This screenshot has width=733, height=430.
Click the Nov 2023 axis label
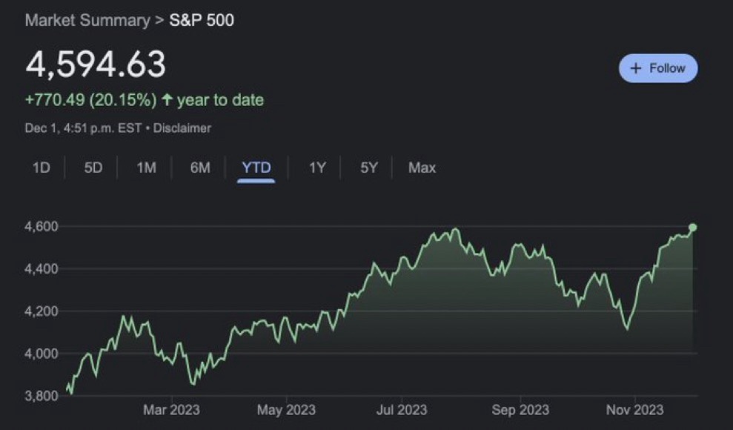633,410
